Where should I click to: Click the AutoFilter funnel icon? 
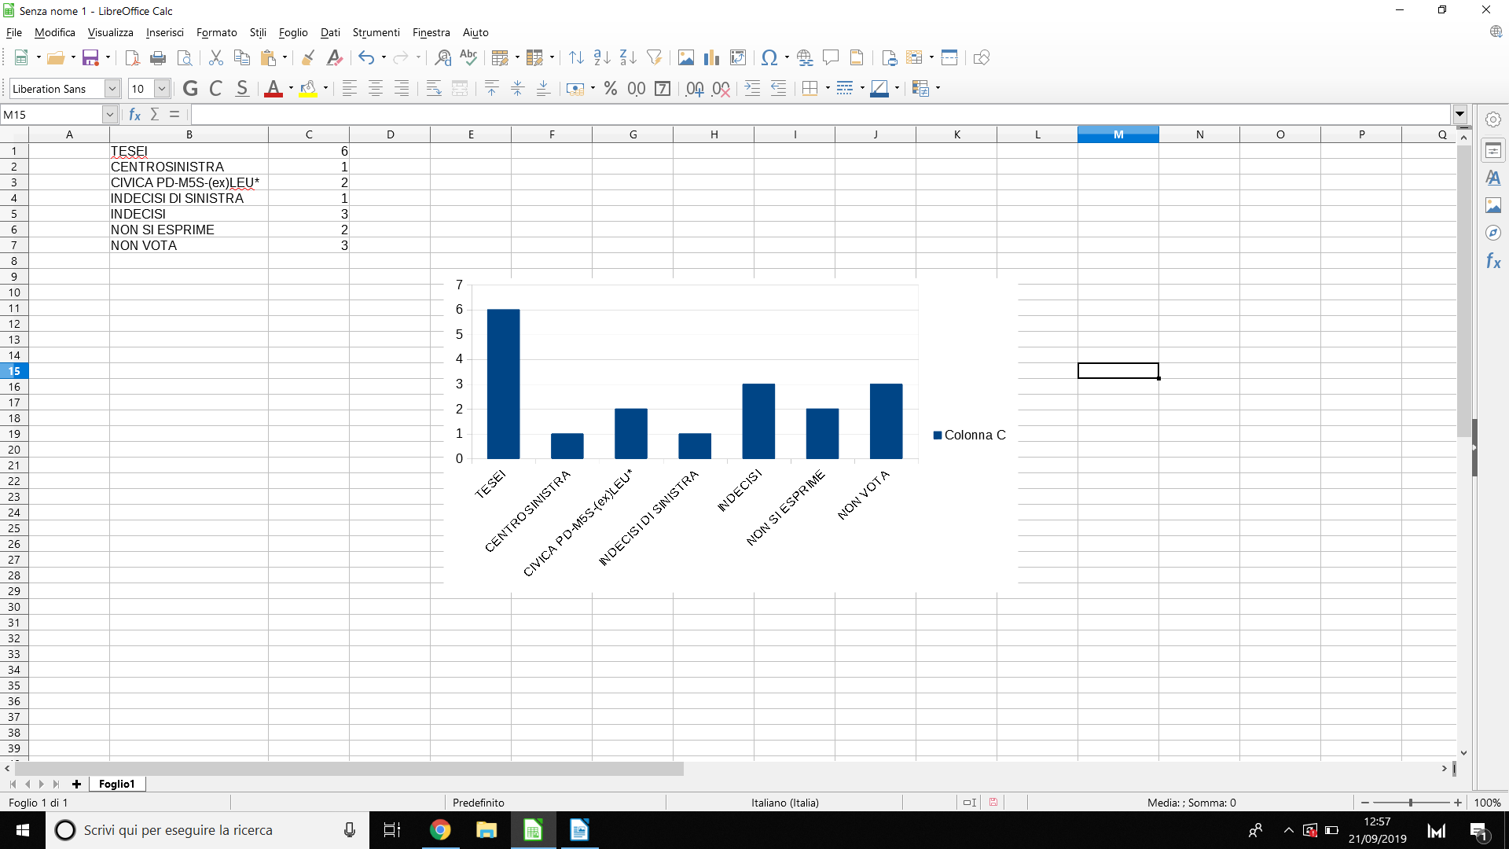654,57
